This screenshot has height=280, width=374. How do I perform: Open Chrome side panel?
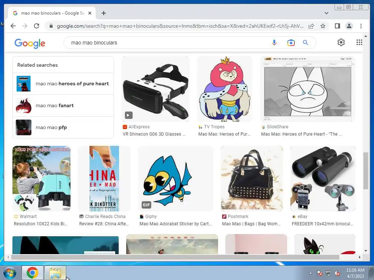[337, 26]
